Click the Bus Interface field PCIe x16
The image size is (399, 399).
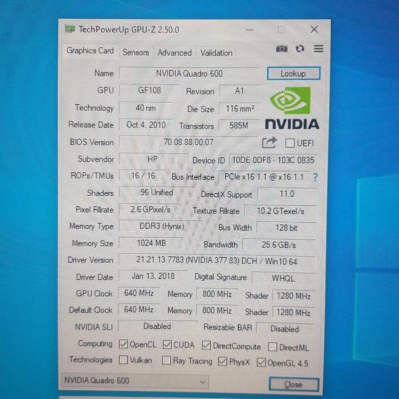click(264, 177)
